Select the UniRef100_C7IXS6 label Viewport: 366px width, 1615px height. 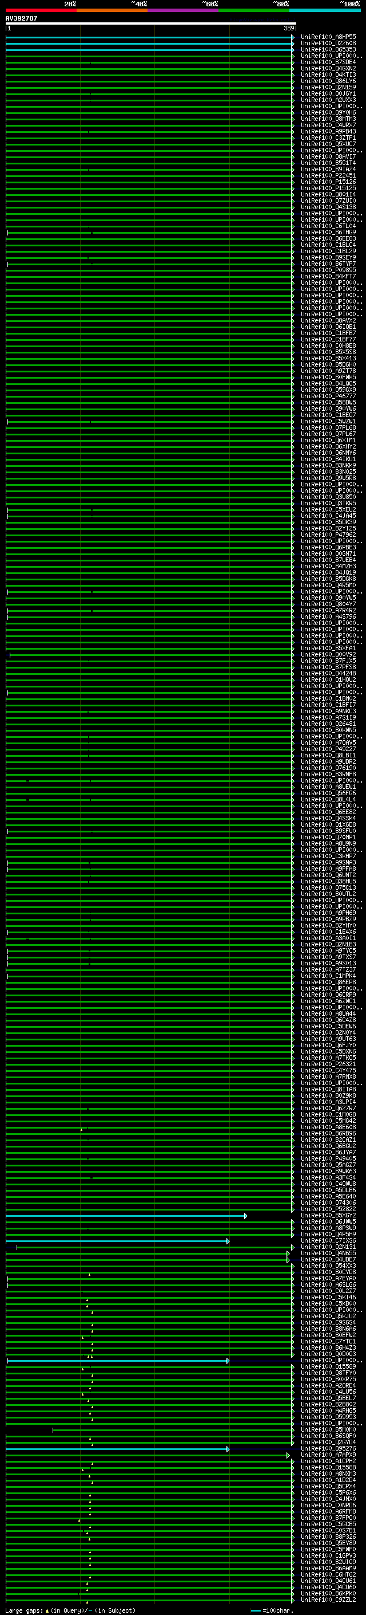tap(328, 1241)
